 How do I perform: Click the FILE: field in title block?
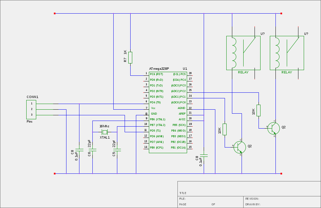coord(182,199)
